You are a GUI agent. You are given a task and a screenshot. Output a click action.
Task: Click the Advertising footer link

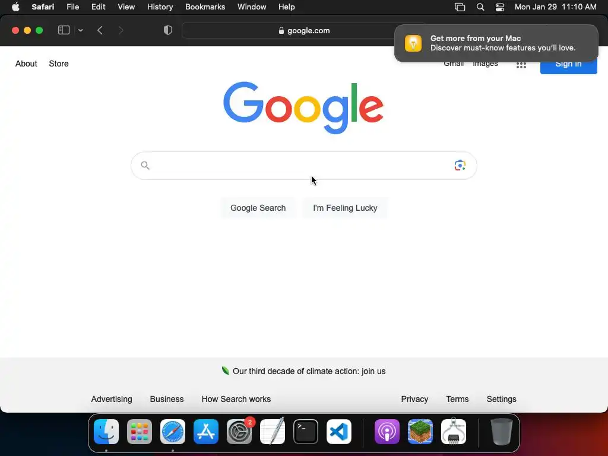pos(112,399)
